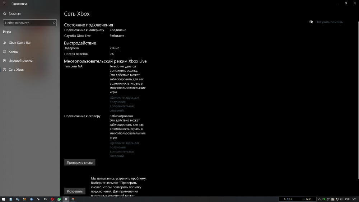Open the Получить помощь link
The image size is (359, 202).
[x=329, y=22]
